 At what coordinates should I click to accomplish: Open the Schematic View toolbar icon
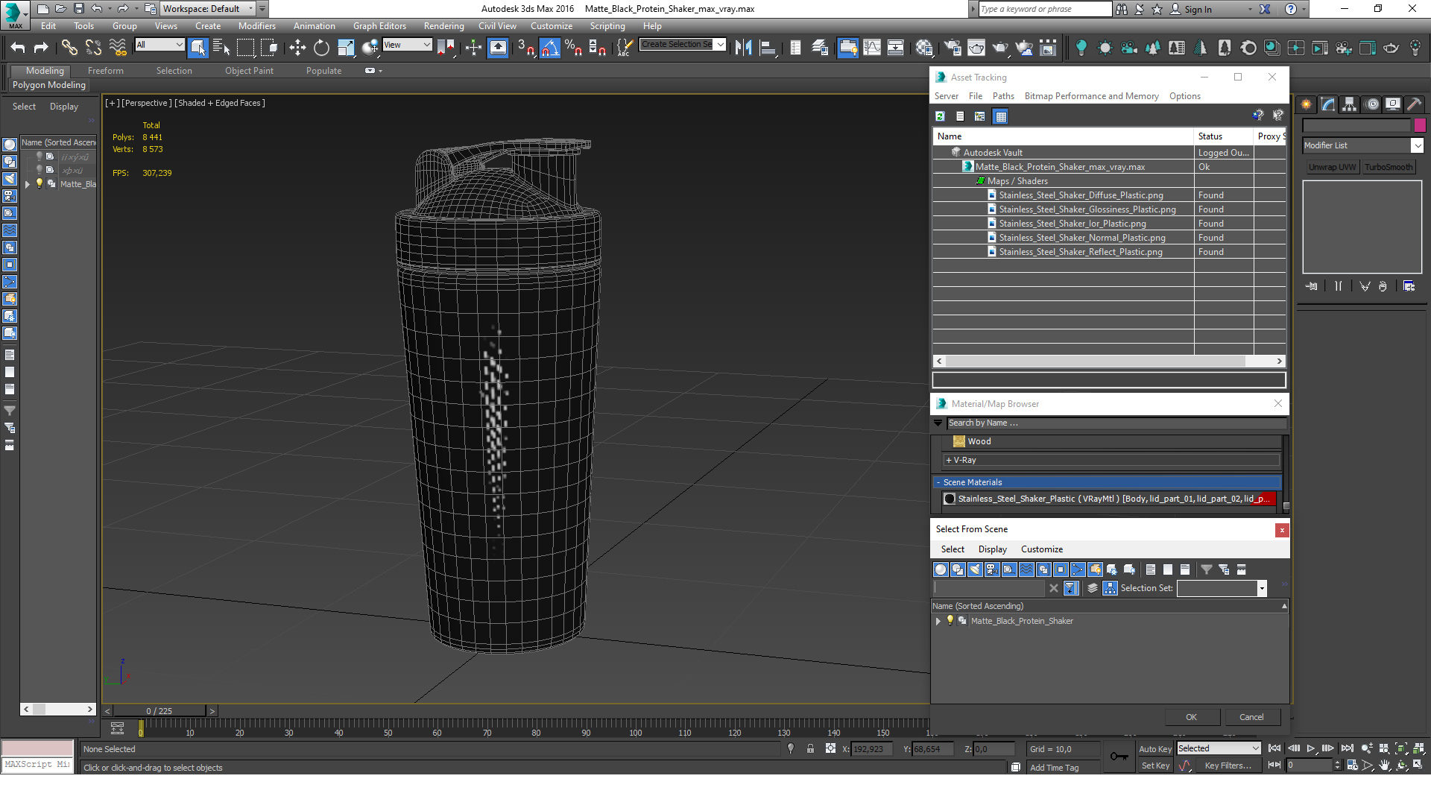click(x=895, y=48)
